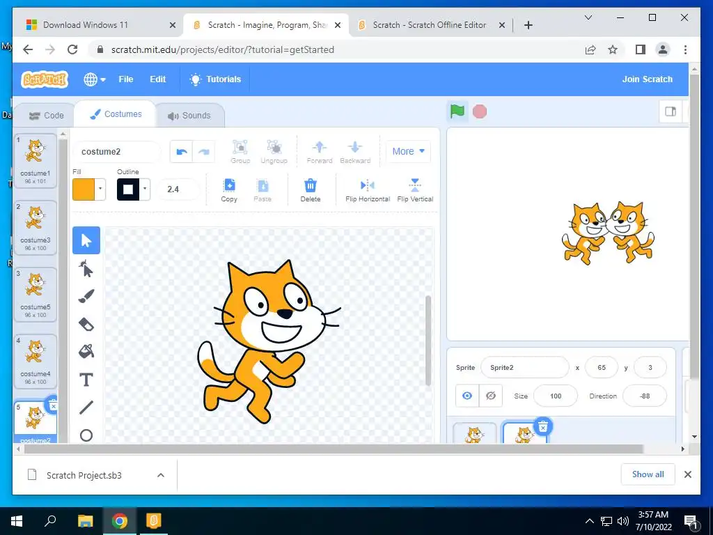Click the sprite name field Sprite2
This screenshot has height=535, width=713.
525,368
